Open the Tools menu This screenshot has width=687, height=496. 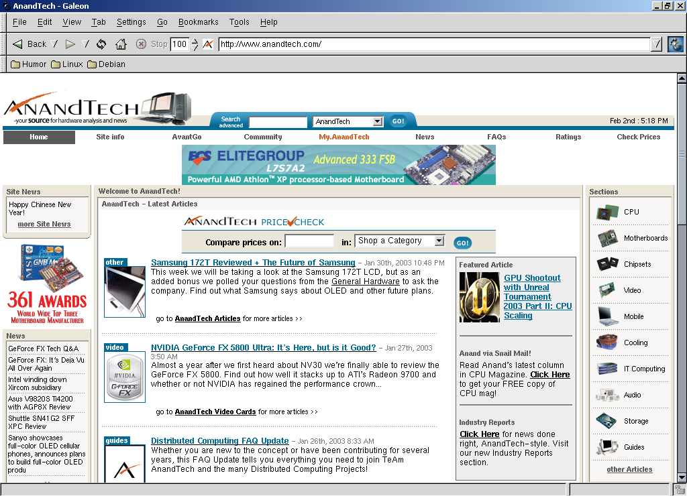240,22
